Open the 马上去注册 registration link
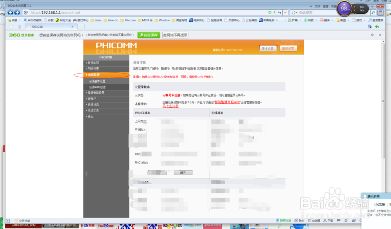Image resolution: width=391 pixels, height=229 pixels. coord(170,105)
